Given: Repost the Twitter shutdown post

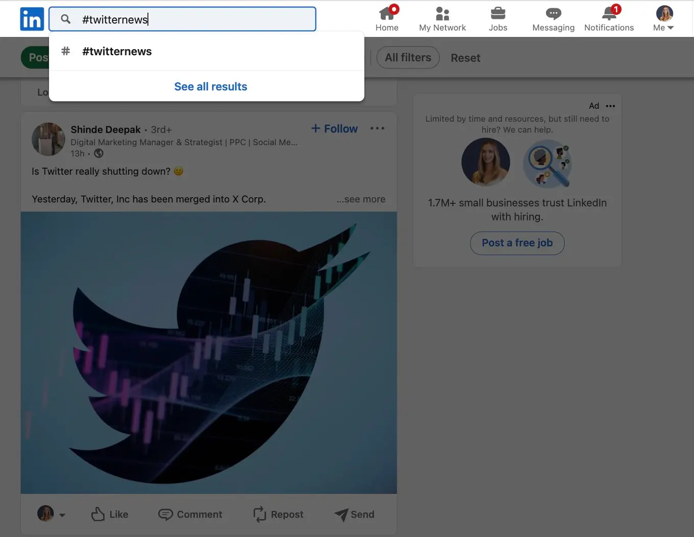Looking at the screenshot, I should pyautogui.click(x=278, y=514).
